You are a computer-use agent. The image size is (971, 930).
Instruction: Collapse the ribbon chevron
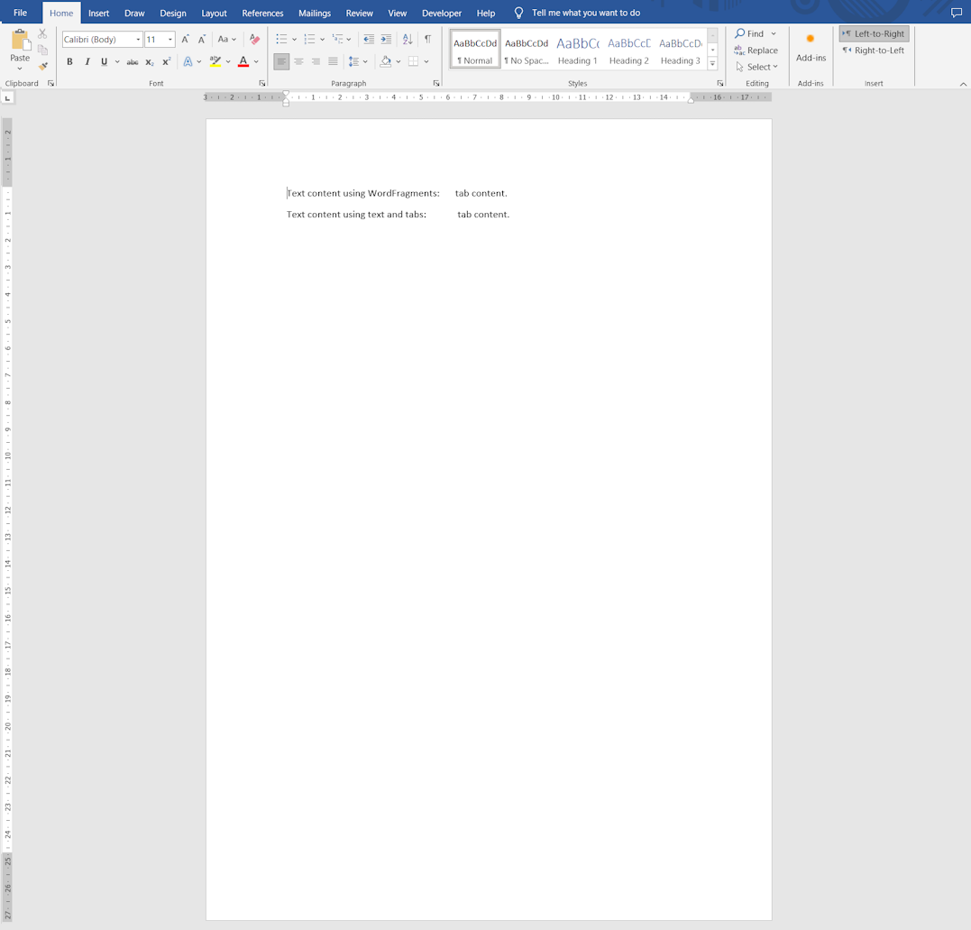tap(963, 84)
